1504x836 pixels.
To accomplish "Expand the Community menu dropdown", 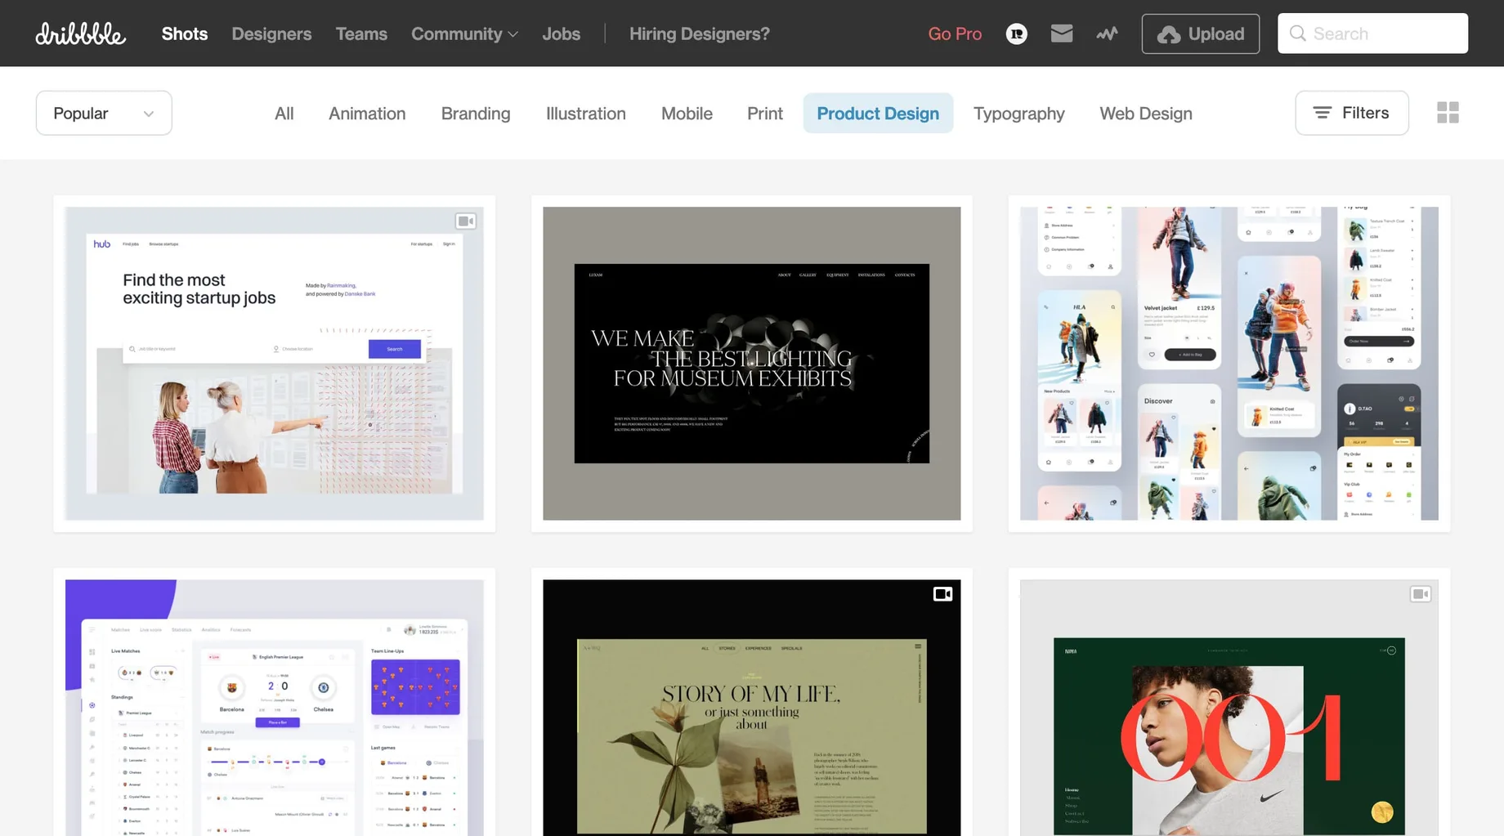I will tap(464, 34).
